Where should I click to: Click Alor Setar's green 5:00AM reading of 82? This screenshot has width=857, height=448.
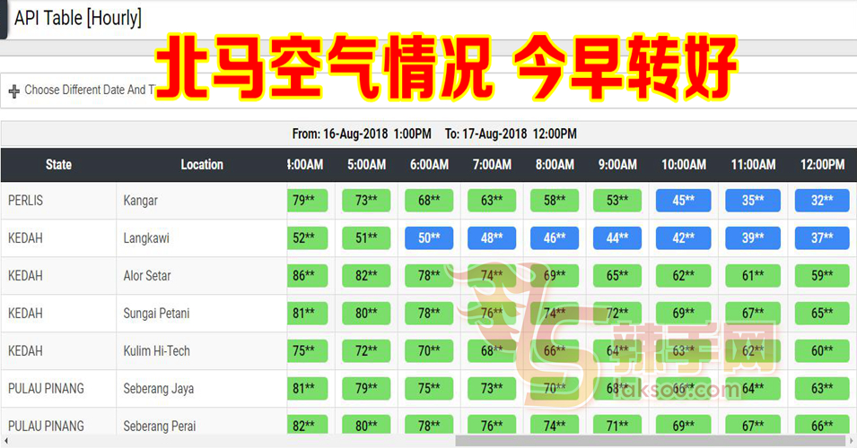click(366, 276)
